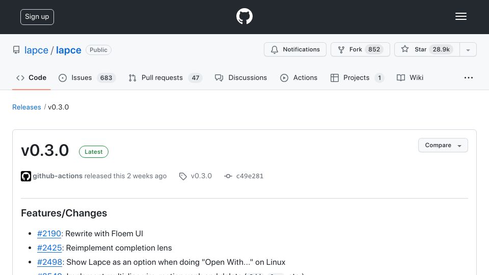The width and height of the screenshot is (489, 275).
Task: Open lapce repository name link
Action: (69, 50)
